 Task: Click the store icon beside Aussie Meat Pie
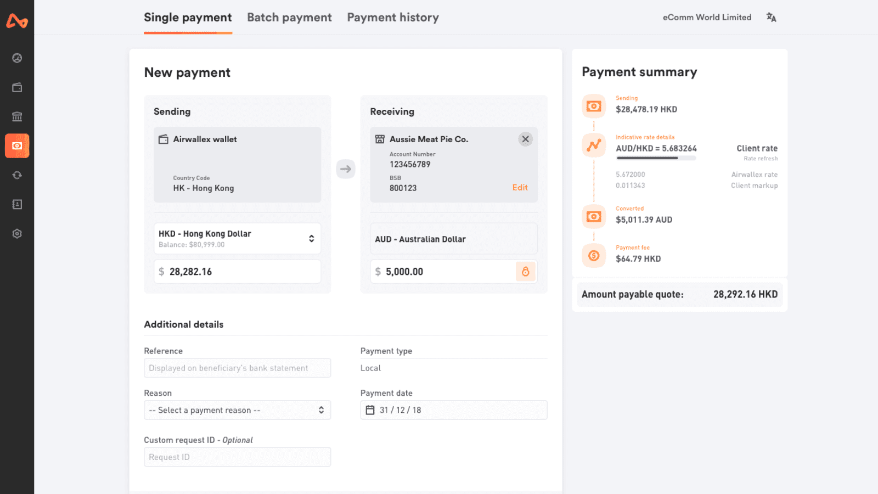click(380, 139)
